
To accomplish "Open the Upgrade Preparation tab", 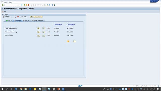I will 37,21.
